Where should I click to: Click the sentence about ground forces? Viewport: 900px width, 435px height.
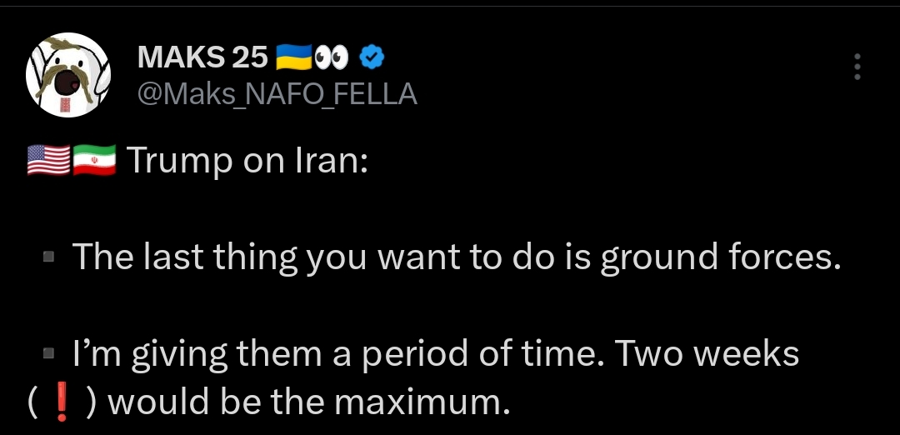pyautogui.click(x=456, y=257)
